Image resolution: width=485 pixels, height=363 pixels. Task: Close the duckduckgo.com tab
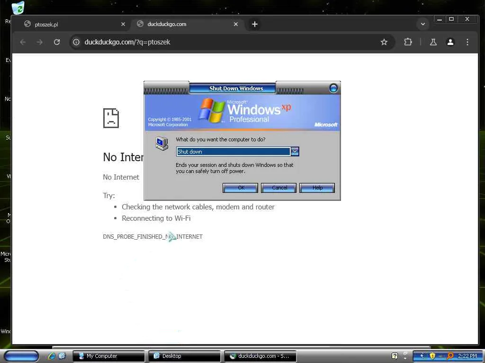[x=236, y=24]
